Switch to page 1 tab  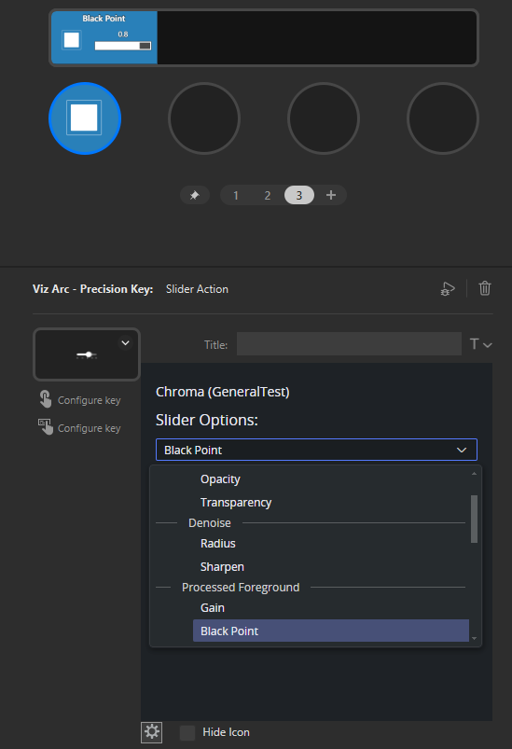pyautogui.click(x=235, y=195)
